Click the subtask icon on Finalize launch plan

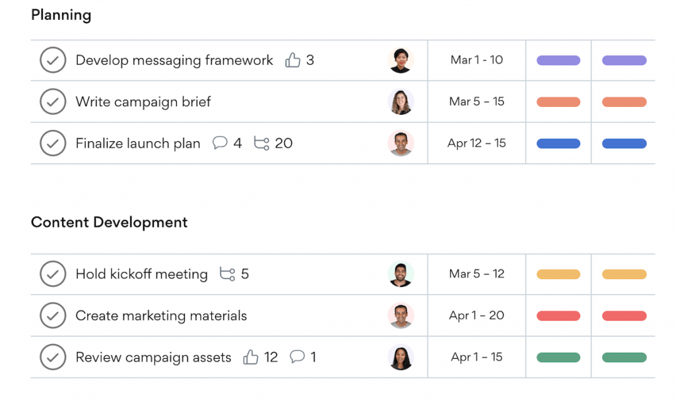[x=260, y=143]
